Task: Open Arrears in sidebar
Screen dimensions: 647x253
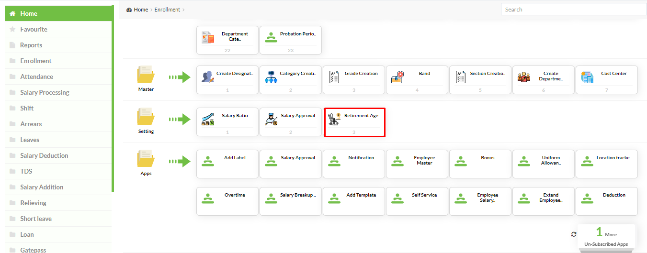Action: tap(58, 124)
